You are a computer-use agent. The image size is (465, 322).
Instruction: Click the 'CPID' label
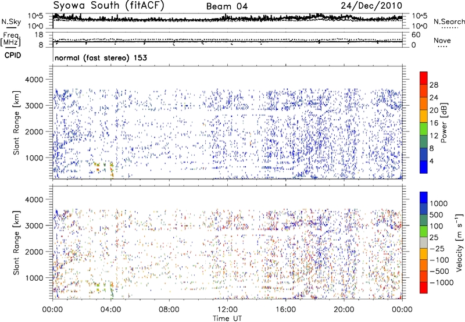tap(13, 55)
